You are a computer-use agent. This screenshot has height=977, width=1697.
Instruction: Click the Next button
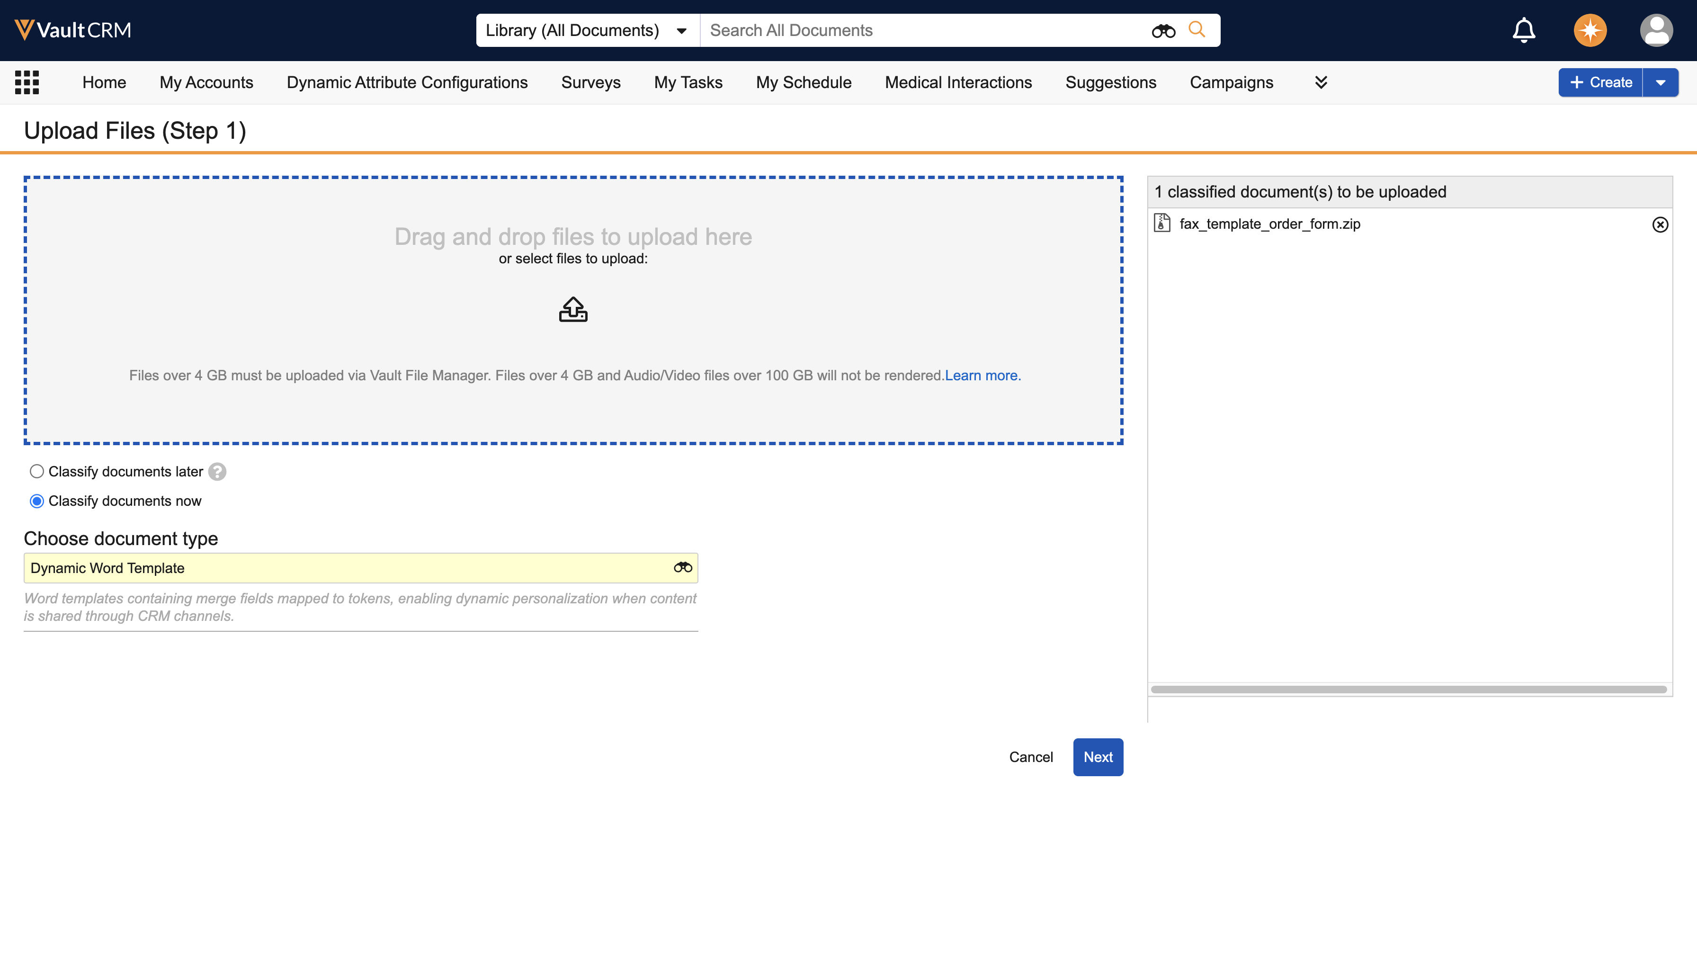1098,757
